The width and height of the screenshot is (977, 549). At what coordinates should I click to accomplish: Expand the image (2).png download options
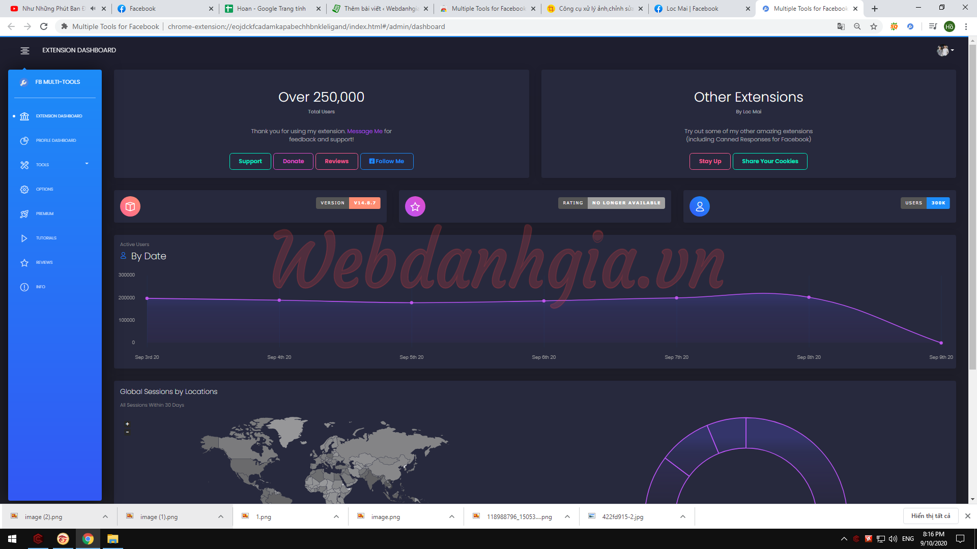pyautogui.click(x=105, y=516)
